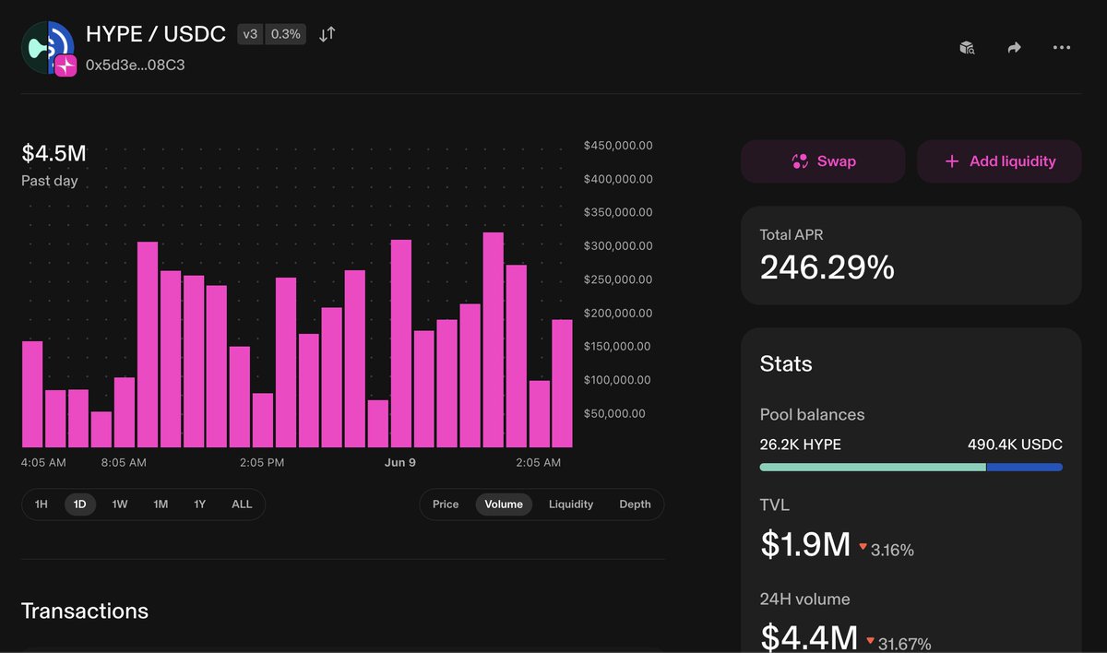The width and height of the screenshot is (1107, 653).
Task: Click the blue USDC portion of balance bar
Action: coord(1025,467)
